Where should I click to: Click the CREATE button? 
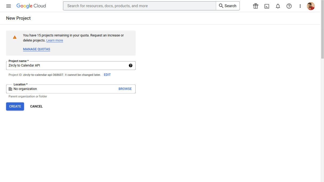[15, 106]
